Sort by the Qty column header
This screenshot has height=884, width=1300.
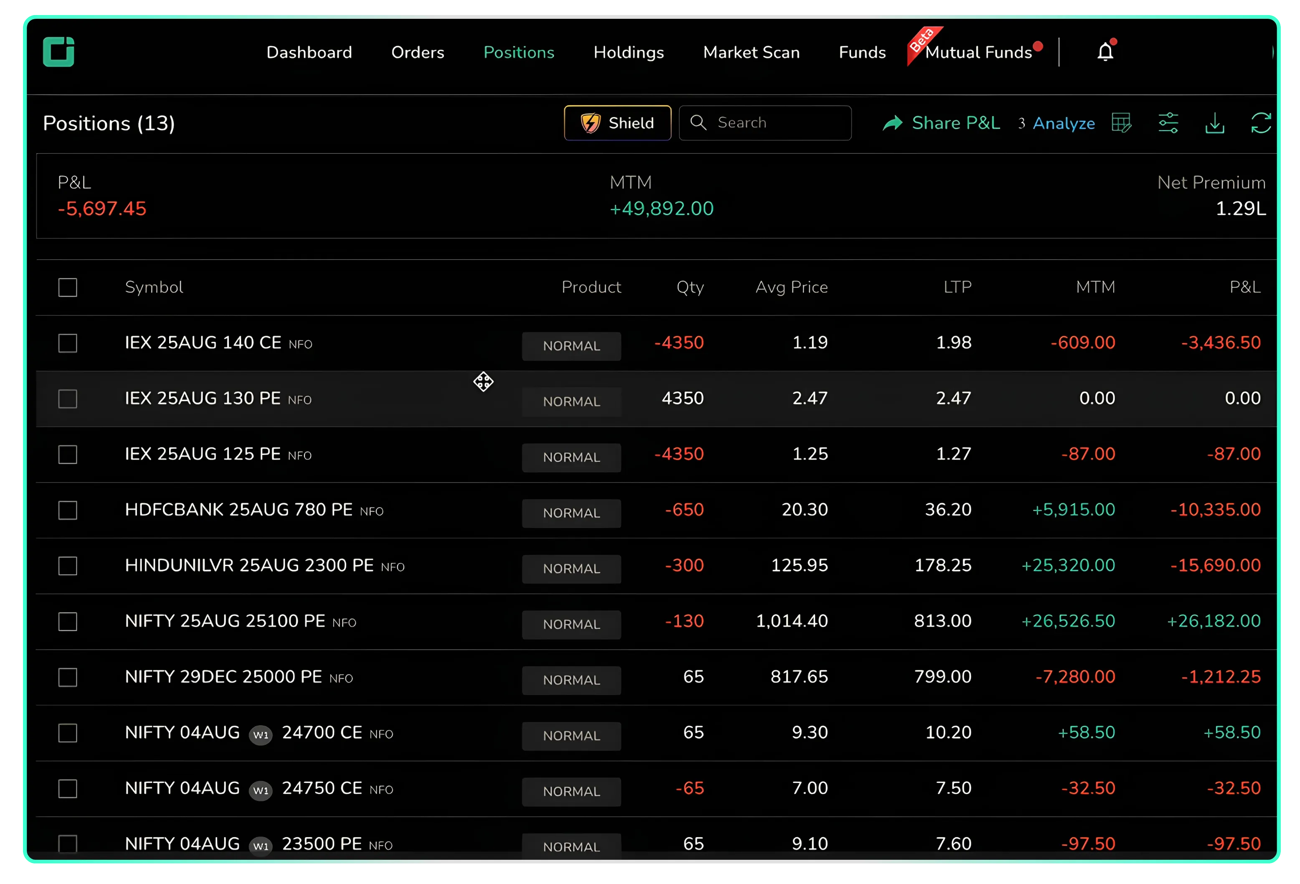(690, 287)
